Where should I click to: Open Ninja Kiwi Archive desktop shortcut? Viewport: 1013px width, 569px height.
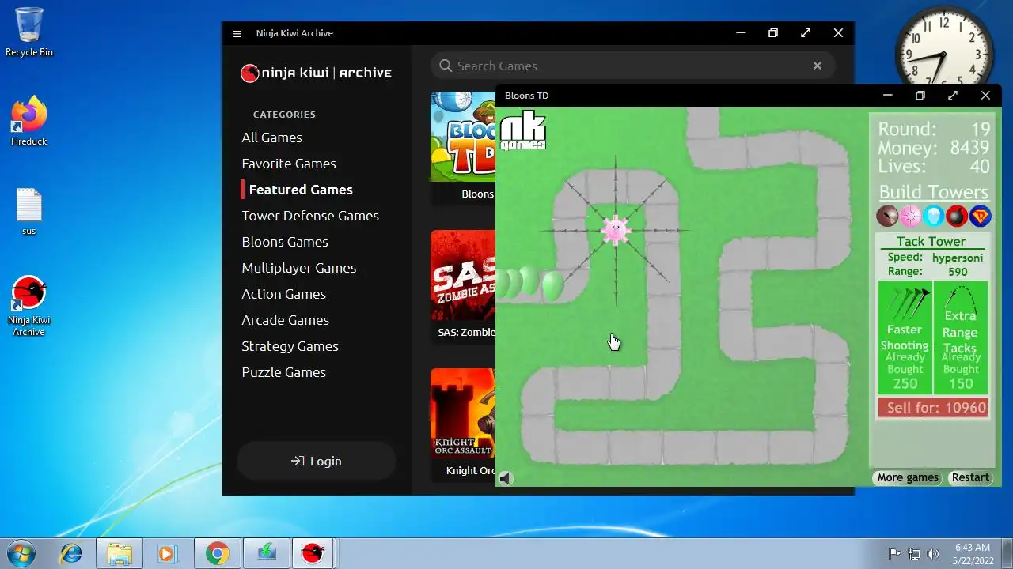pyautogui.click(x=29, y=306)
